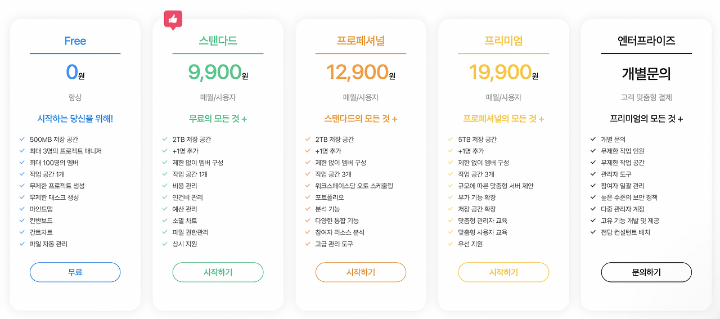Click the 9,900원 price text

218,73
